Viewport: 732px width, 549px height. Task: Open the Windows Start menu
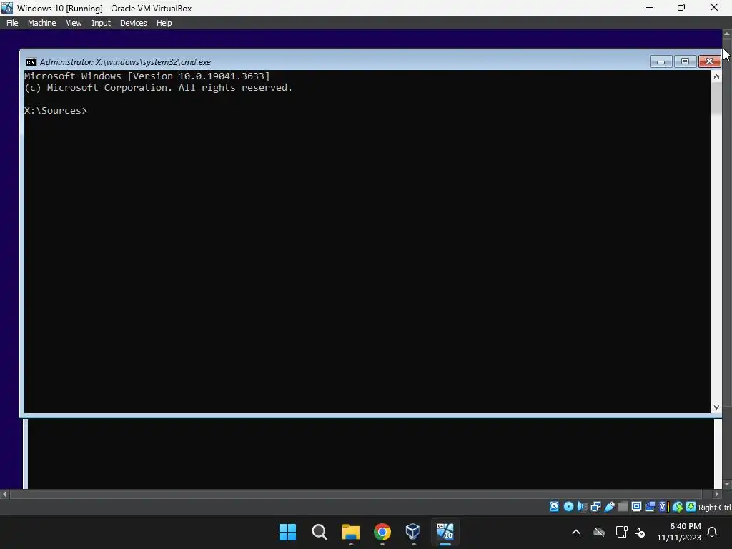(287, 532)
